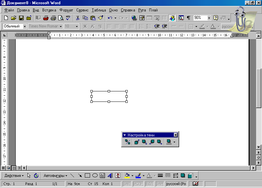The width and height of the screenshot is (262, 188).
Task: Select the Line drawing tool
Action: 72,176
